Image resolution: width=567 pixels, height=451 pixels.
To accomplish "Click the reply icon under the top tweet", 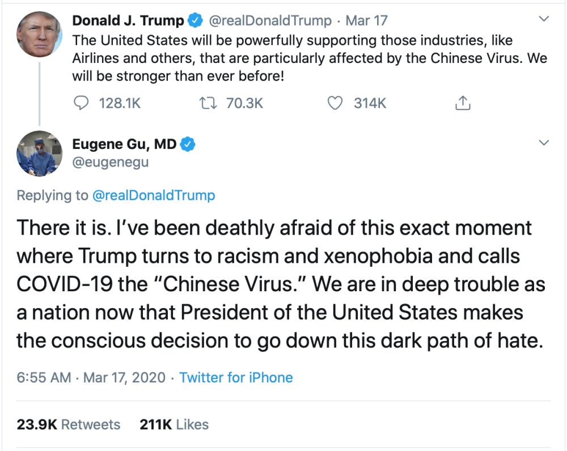I will pyautogui.click(x=82, y=103).
